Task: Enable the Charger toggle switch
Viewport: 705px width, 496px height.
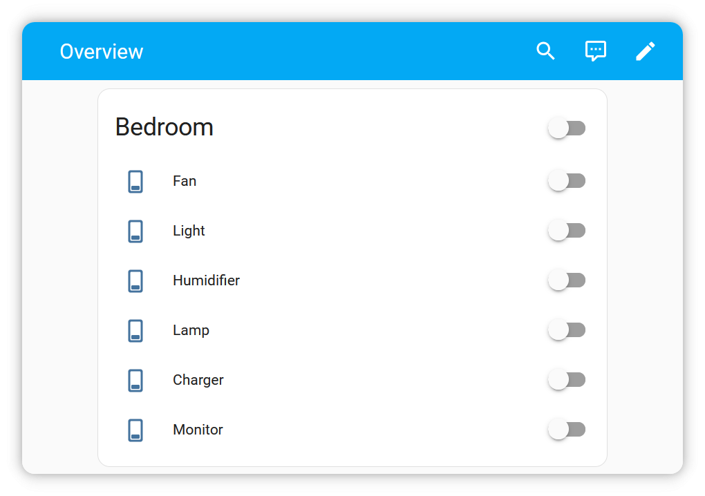Action: [x=567, y=380]
